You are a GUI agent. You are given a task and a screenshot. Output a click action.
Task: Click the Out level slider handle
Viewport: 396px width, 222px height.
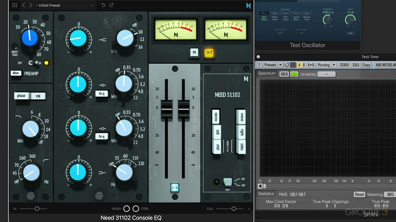234,209
